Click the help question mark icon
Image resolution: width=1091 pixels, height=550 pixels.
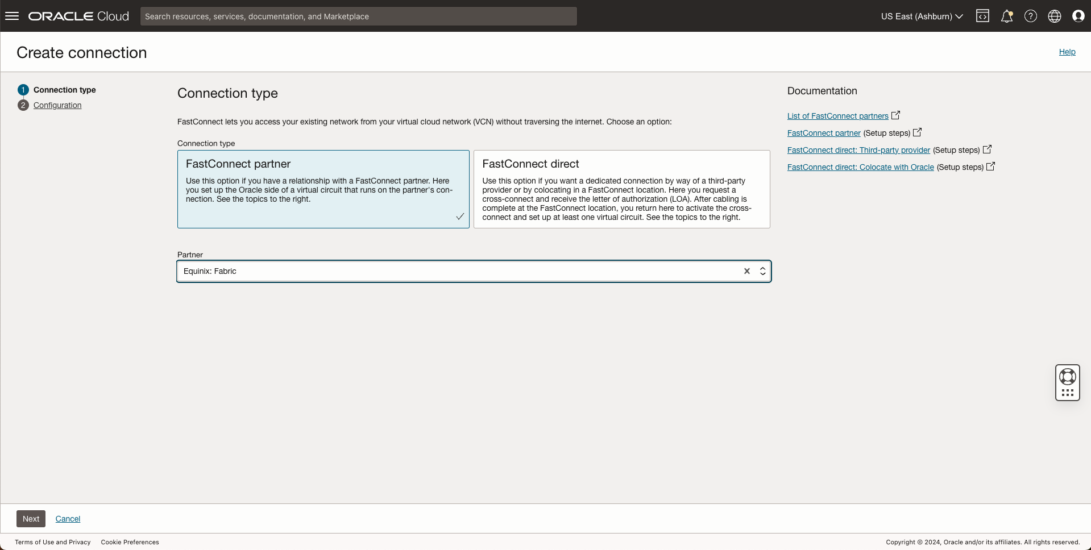click(1030, 16)
